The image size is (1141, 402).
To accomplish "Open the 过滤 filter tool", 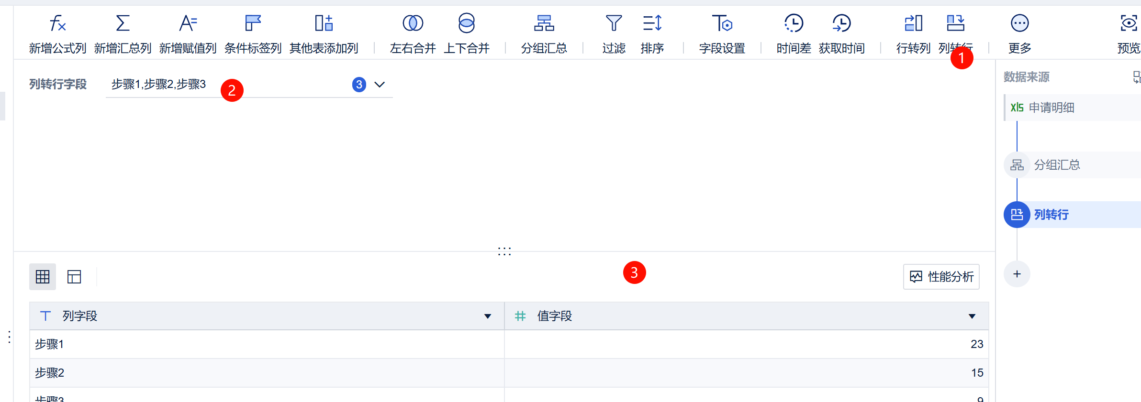I will (614, 23).
